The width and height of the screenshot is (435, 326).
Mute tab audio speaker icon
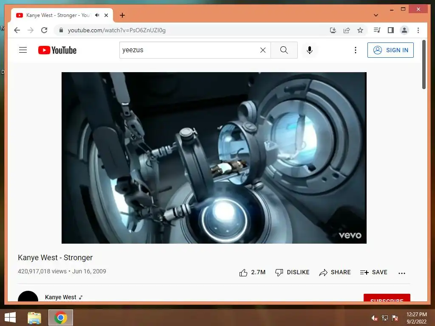click(x=97, y=15)
